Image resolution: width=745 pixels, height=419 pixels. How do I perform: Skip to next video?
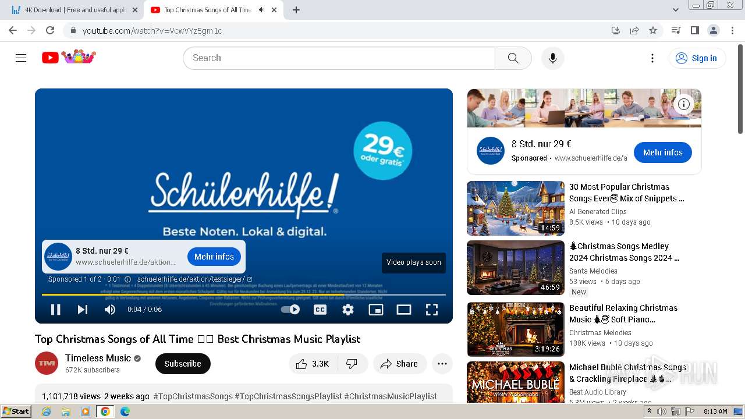[83, 310]
